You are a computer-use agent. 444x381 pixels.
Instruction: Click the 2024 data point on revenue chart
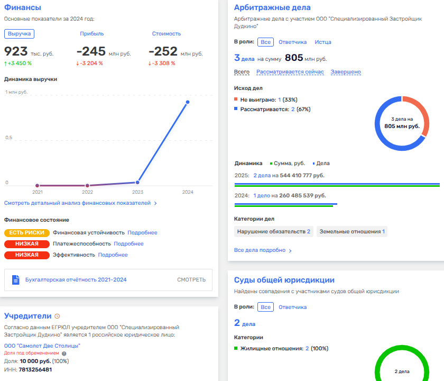187,102
